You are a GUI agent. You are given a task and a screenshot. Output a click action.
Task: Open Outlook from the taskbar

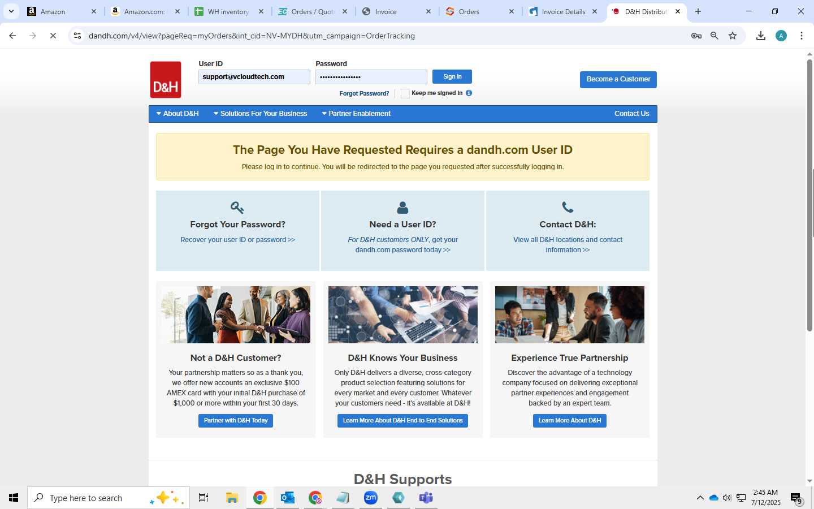pos(288,498)
